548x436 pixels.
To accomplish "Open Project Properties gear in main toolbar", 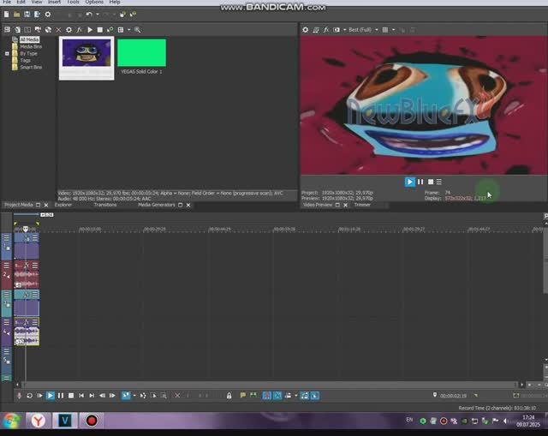I will click(48, 15).
